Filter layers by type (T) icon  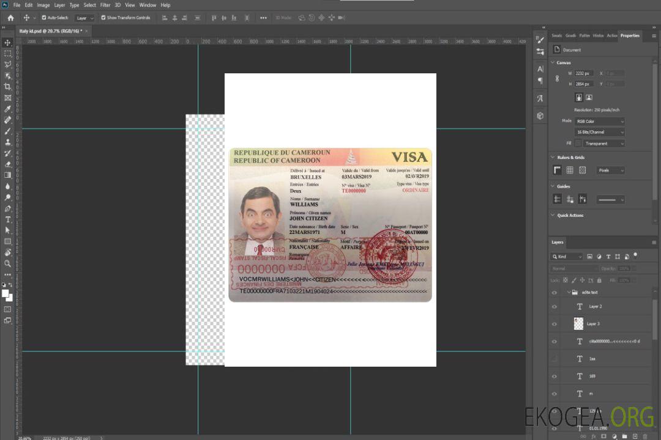(608, 257)
